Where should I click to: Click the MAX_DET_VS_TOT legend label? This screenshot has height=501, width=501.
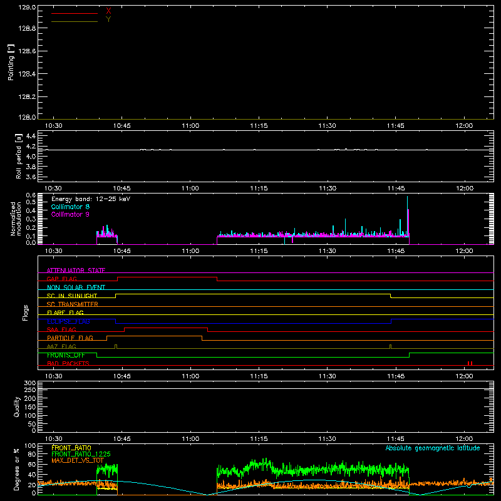(x=78, y=460)
